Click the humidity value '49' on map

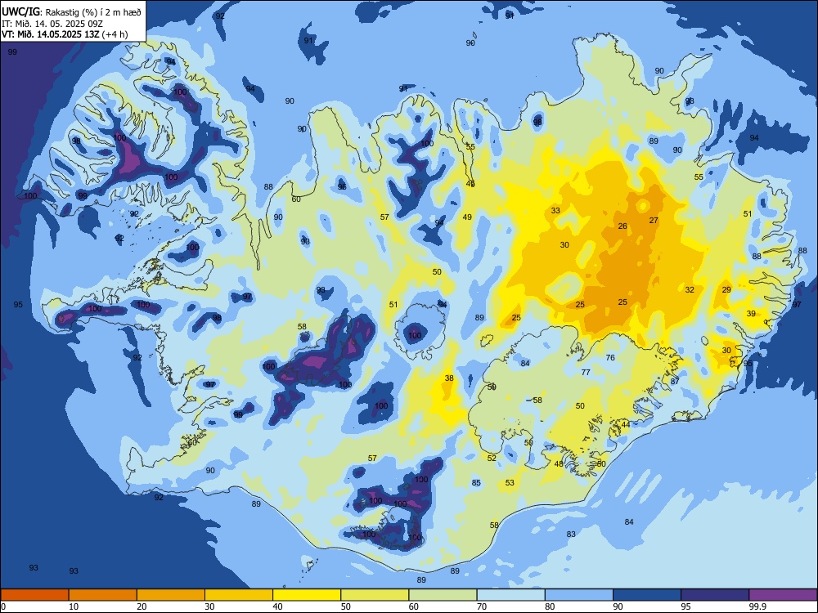click(x=467, y=217)
